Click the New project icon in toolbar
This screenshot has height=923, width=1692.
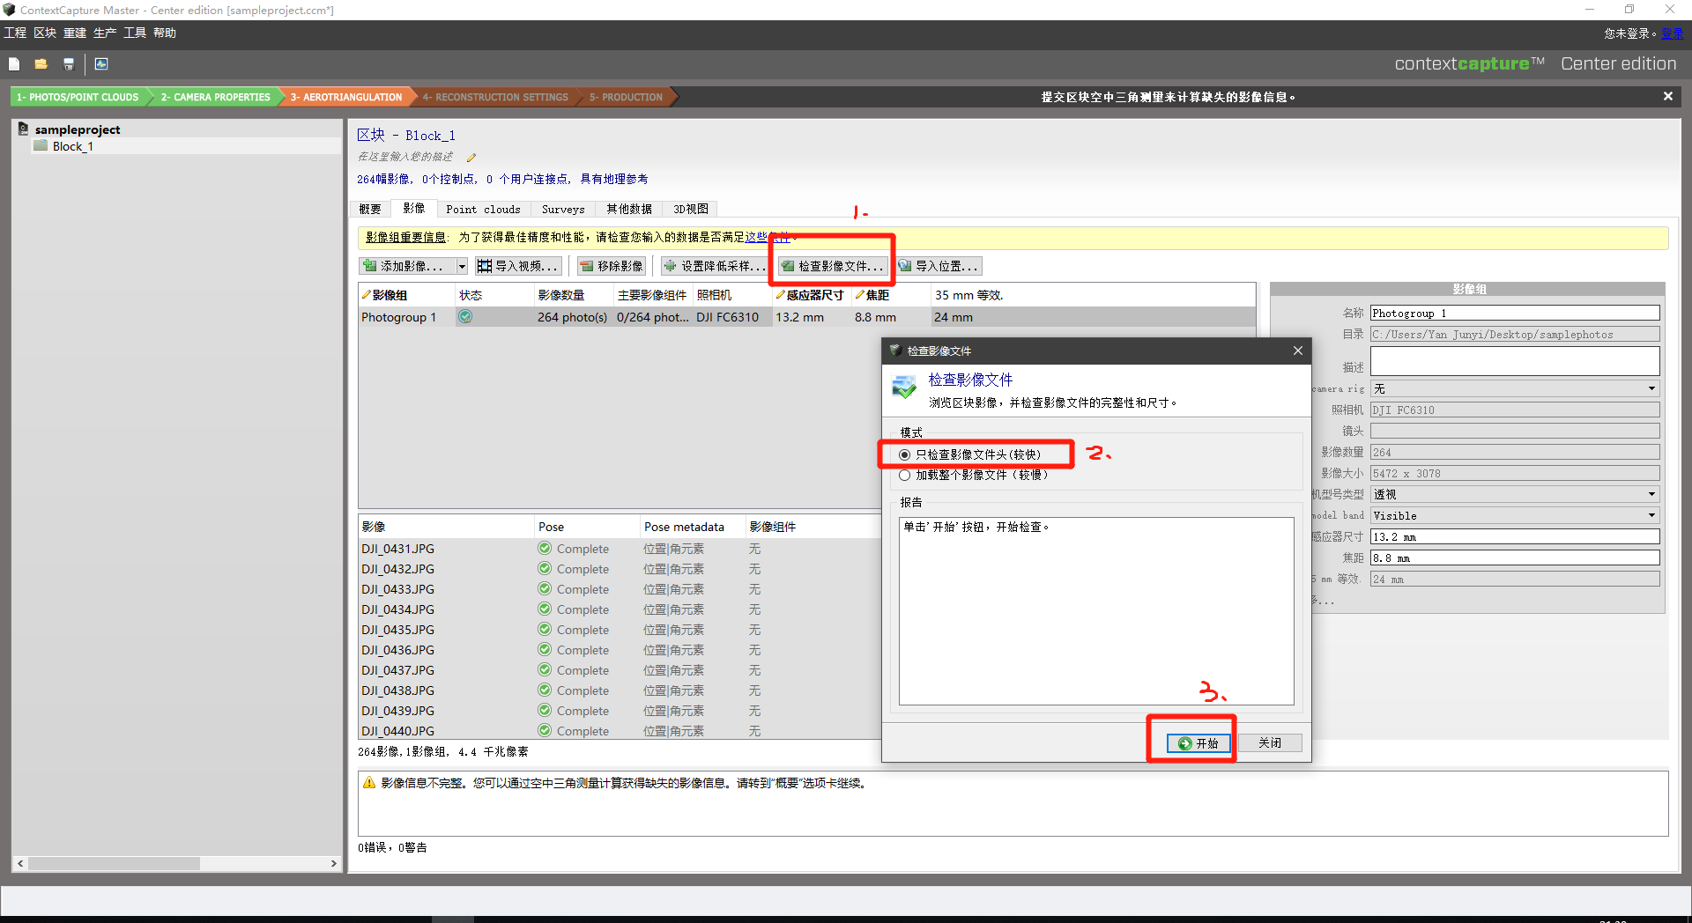coord(14,64)
